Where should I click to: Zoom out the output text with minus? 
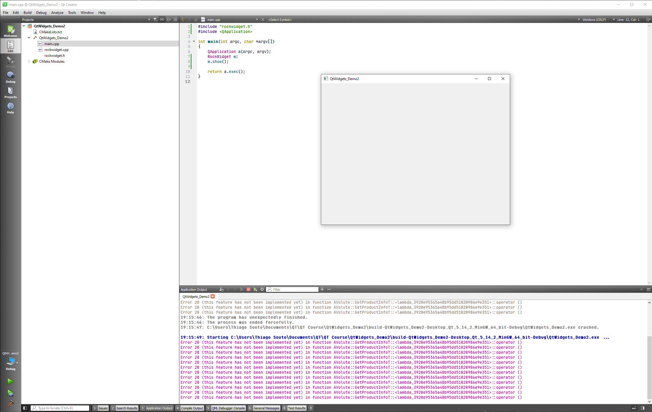pos(329,290)
